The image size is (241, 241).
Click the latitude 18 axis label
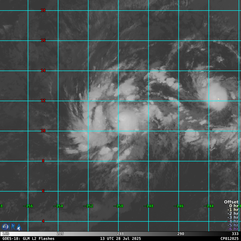pyautogui.click(x=43, y=10)
